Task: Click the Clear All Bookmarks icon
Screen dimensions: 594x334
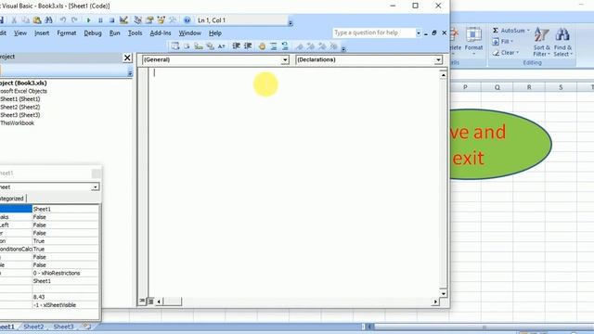Action: (x=334, y=46)
